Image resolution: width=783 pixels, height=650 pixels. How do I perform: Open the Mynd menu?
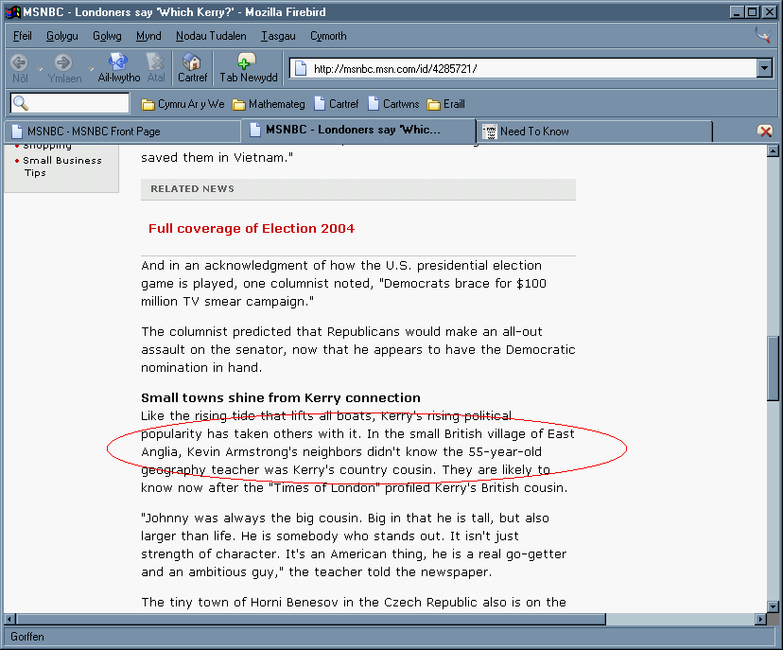tap(148, 36)
